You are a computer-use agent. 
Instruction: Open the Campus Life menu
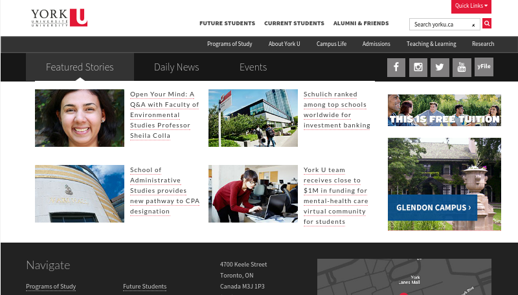(x=332, y=44)
